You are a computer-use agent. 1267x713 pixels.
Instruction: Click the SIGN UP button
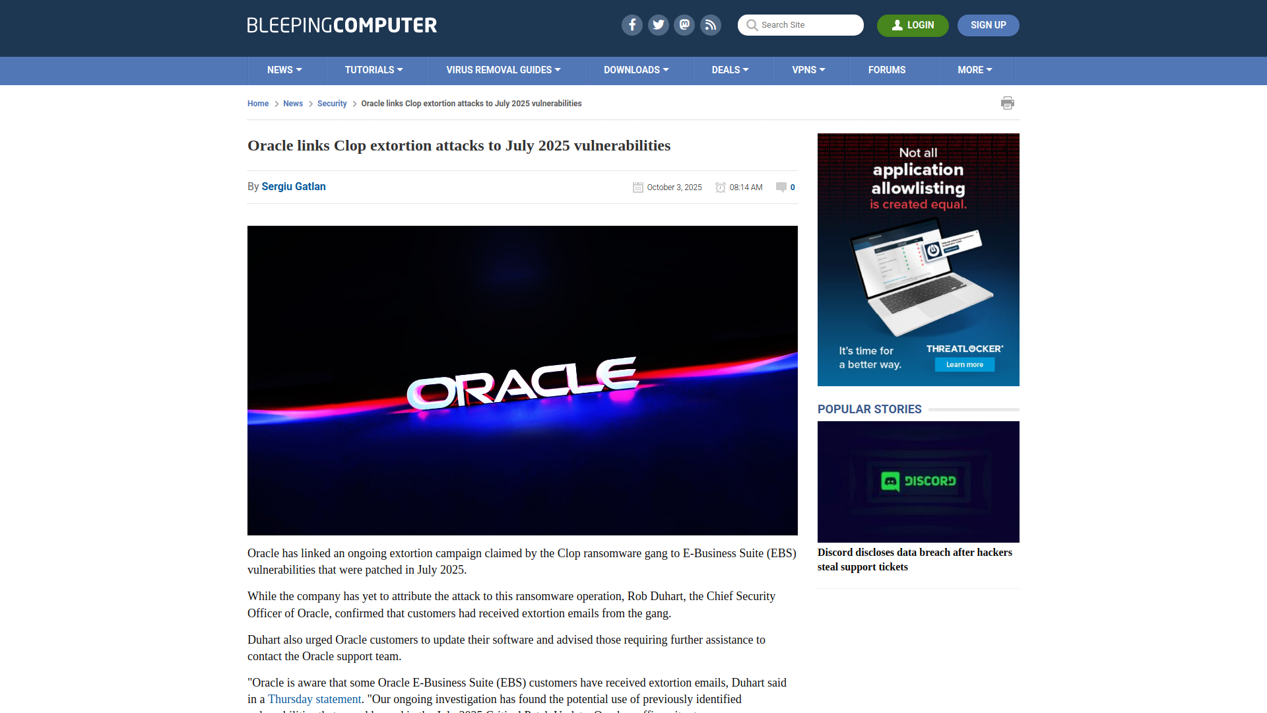coord(988,25)
